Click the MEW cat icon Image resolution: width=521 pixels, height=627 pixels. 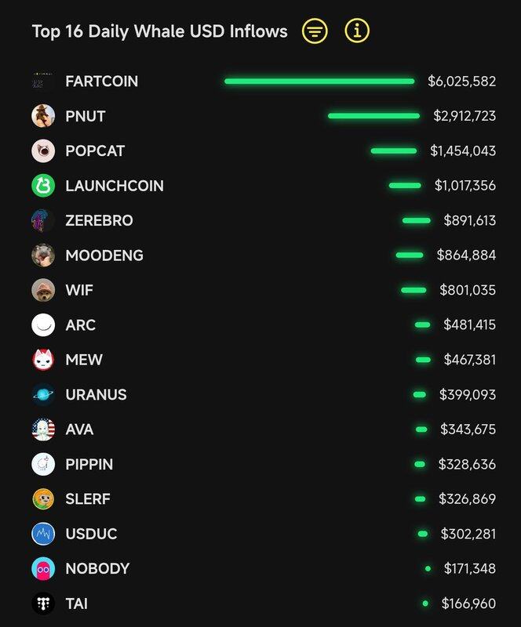[x=43, y=360]
